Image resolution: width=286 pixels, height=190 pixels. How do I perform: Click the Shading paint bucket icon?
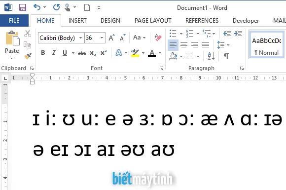pos(173,56)
